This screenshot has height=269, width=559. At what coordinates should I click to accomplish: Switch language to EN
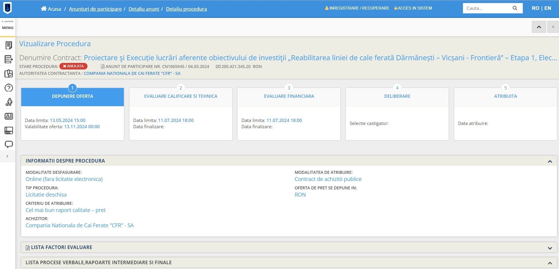click(x=548, y=8)
